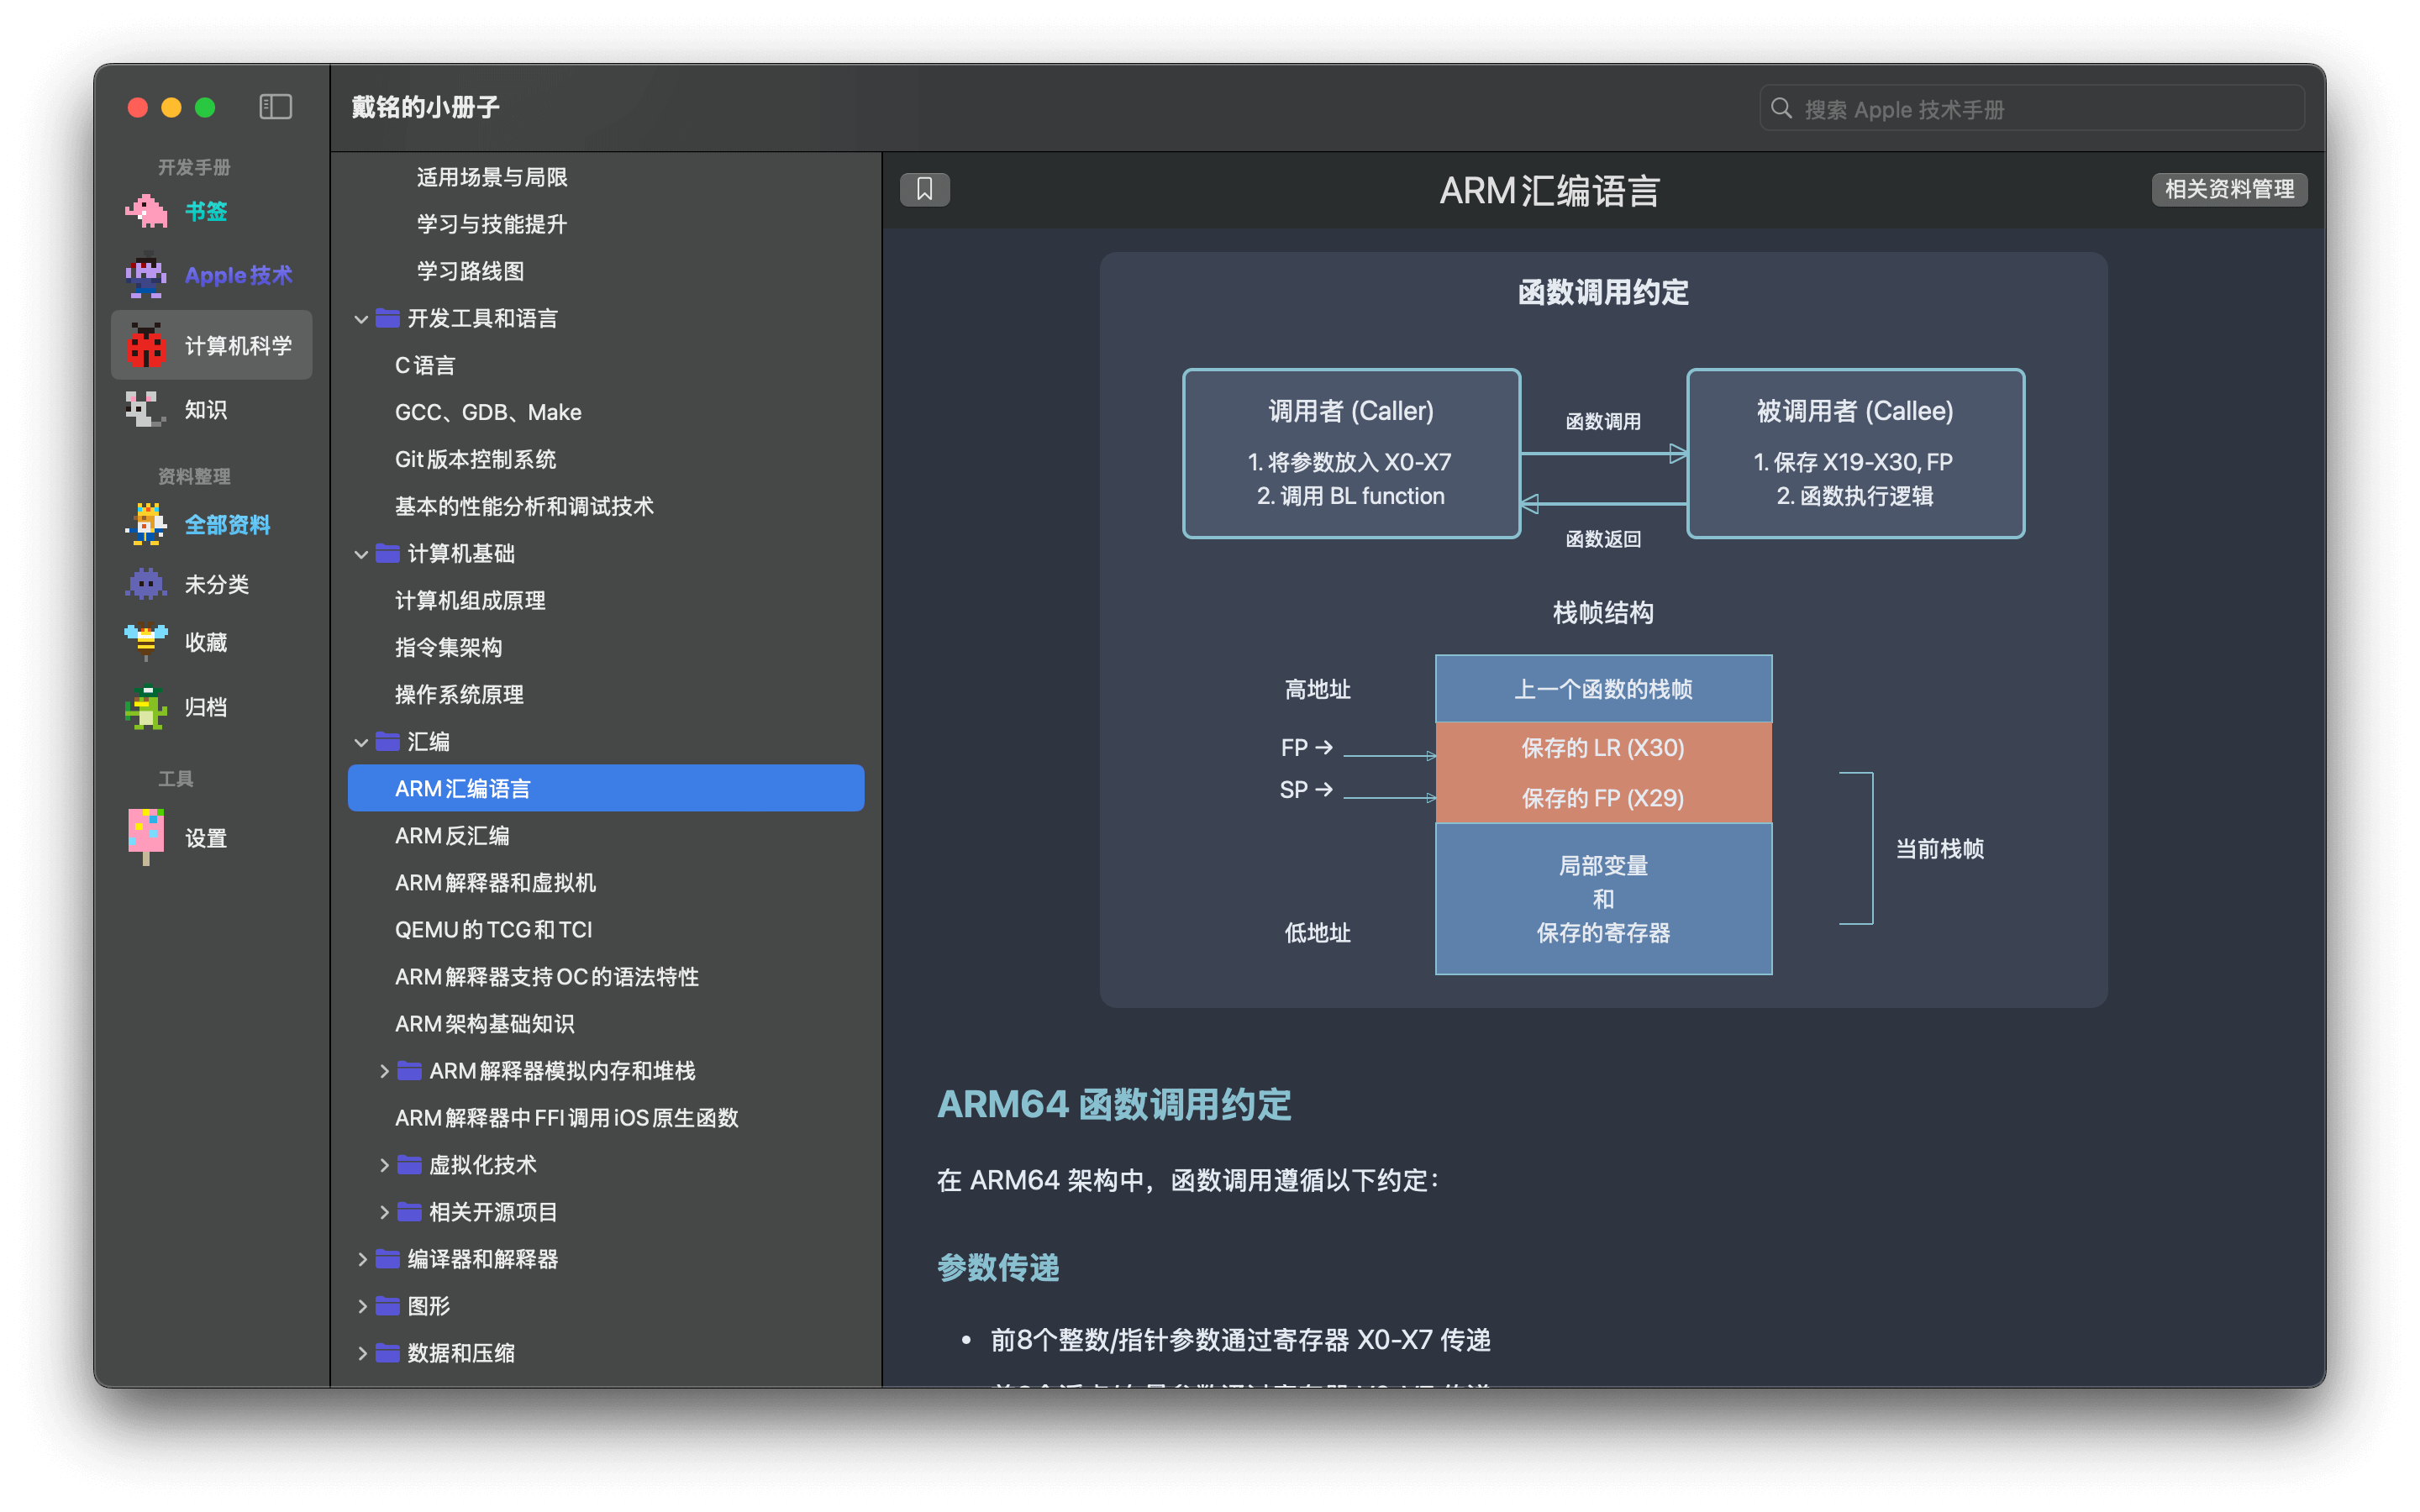Collapse the 汇编 folder
This screenshot has height=1512, width=2420.
point(361,742)
